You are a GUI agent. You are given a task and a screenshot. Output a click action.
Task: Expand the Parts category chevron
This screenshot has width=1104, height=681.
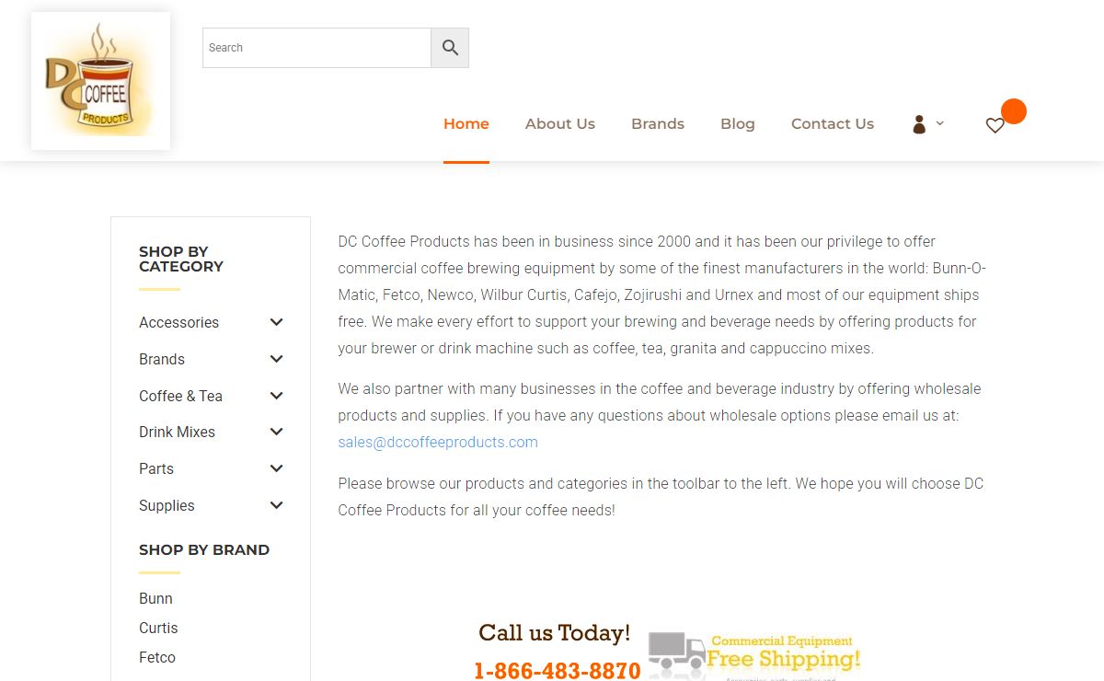click(x=276, y=468)
